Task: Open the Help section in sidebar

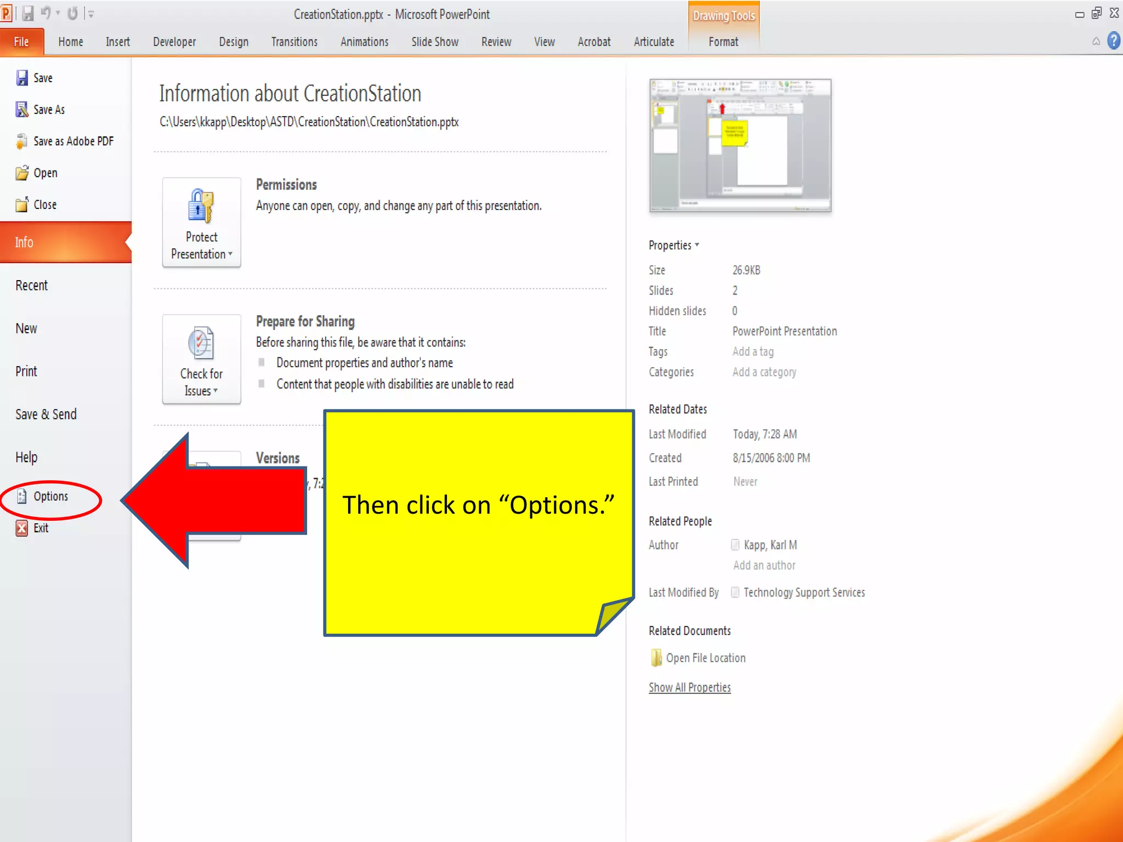Action: pos(26,457)
